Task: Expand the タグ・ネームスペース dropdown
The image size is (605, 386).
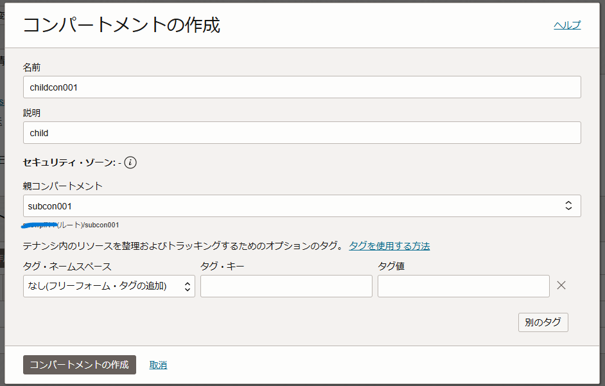Action: coord(109,286)
